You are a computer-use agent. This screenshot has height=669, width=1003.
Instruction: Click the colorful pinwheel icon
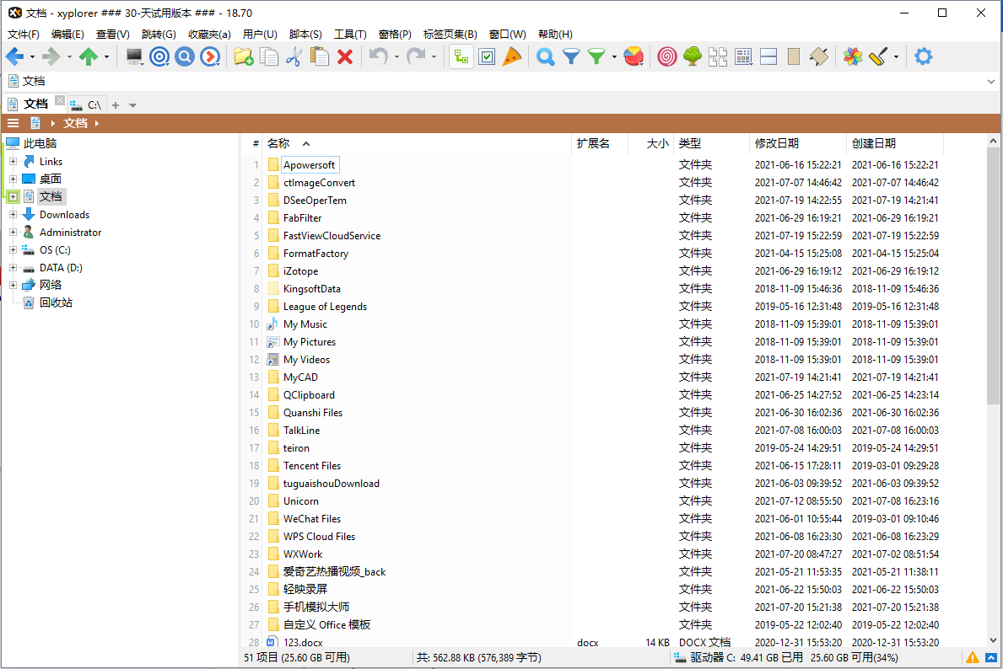coord(853,56)
